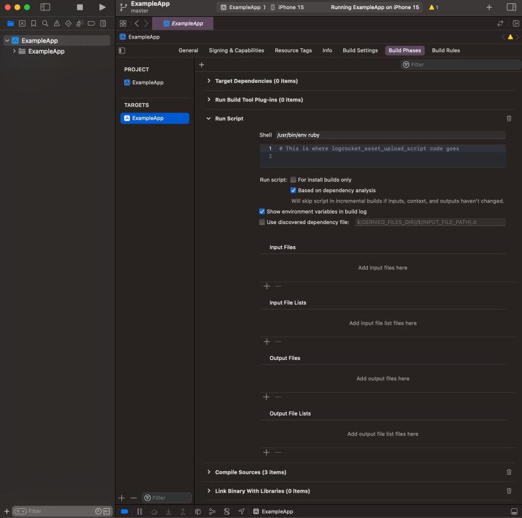The height and width of the screenshot is (518, 522).
Task: Switch to the Build Rules tab
Action: point(446,50)
